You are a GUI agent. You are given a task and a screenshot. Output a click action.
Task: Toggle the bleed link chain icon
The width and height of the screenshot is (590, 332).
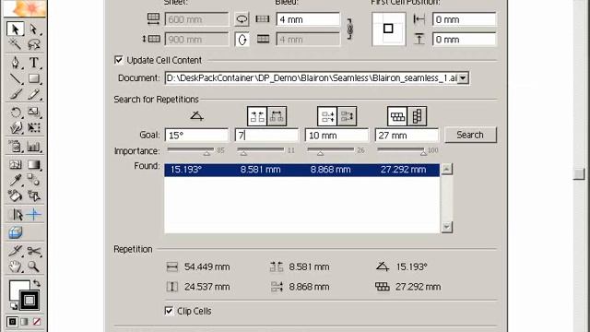point(350,29)
